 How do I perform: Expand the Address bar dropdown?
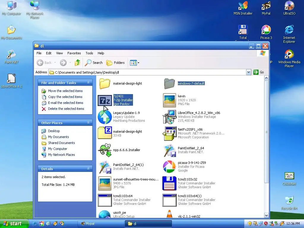248,72
